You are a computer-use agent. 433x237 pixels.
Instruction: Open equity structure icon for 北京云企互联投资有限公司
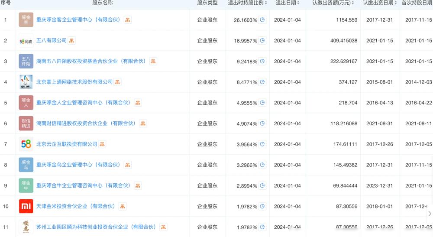[102, 144]
